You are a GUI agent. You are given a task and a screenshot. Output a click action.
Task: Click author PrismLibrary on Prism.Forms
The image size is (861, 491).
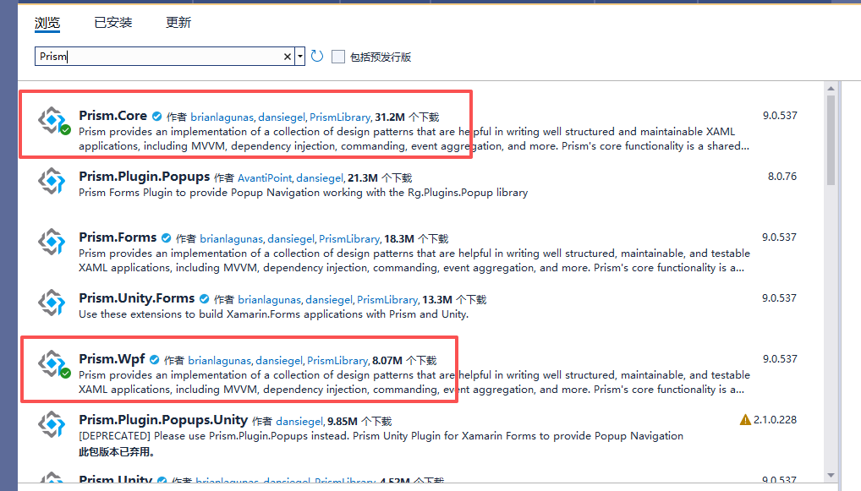click(349, 239)
